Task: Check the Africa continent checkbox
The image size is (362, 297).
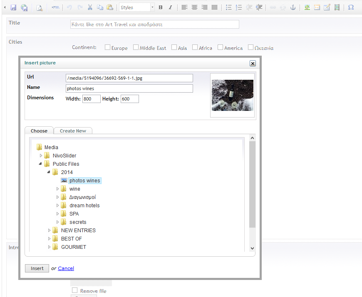Action: (195, 47)
